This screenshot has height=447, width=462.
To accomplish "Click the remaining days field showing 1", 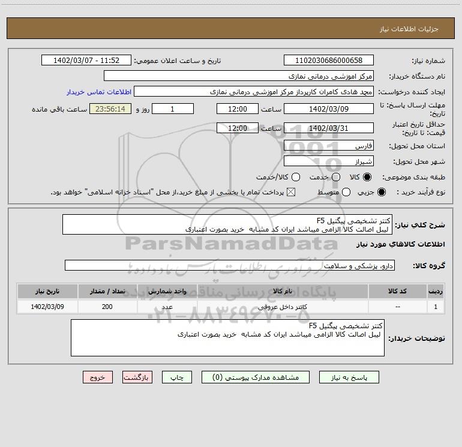I will click(173, 109).
